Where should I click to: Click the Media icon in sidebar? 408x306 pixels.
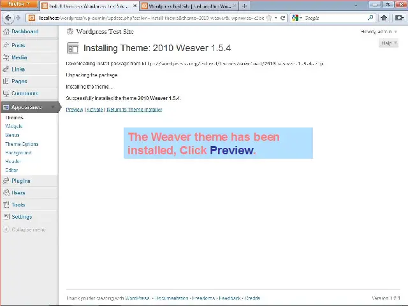6,57
